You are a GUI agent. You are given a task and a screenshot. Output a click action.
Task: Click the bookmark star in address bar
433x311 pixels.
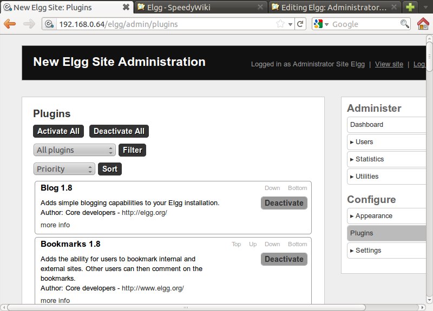tap(280, 24)
